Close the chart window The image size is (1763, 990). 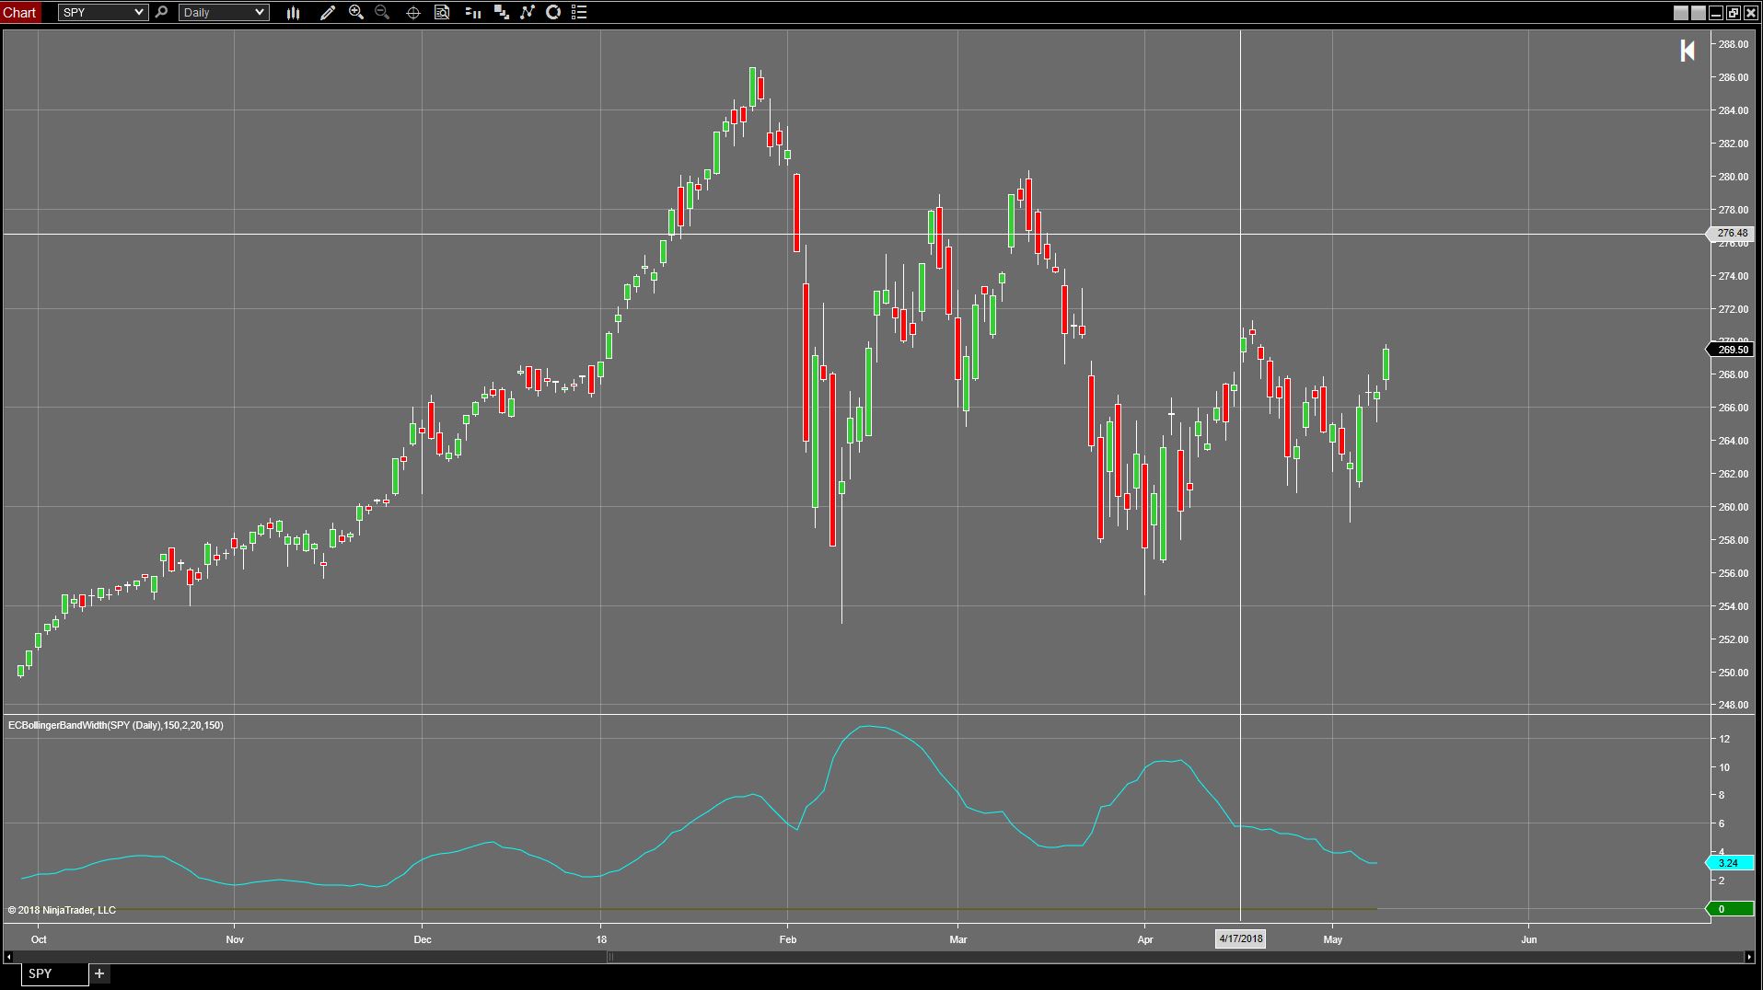pos(1751,13)
